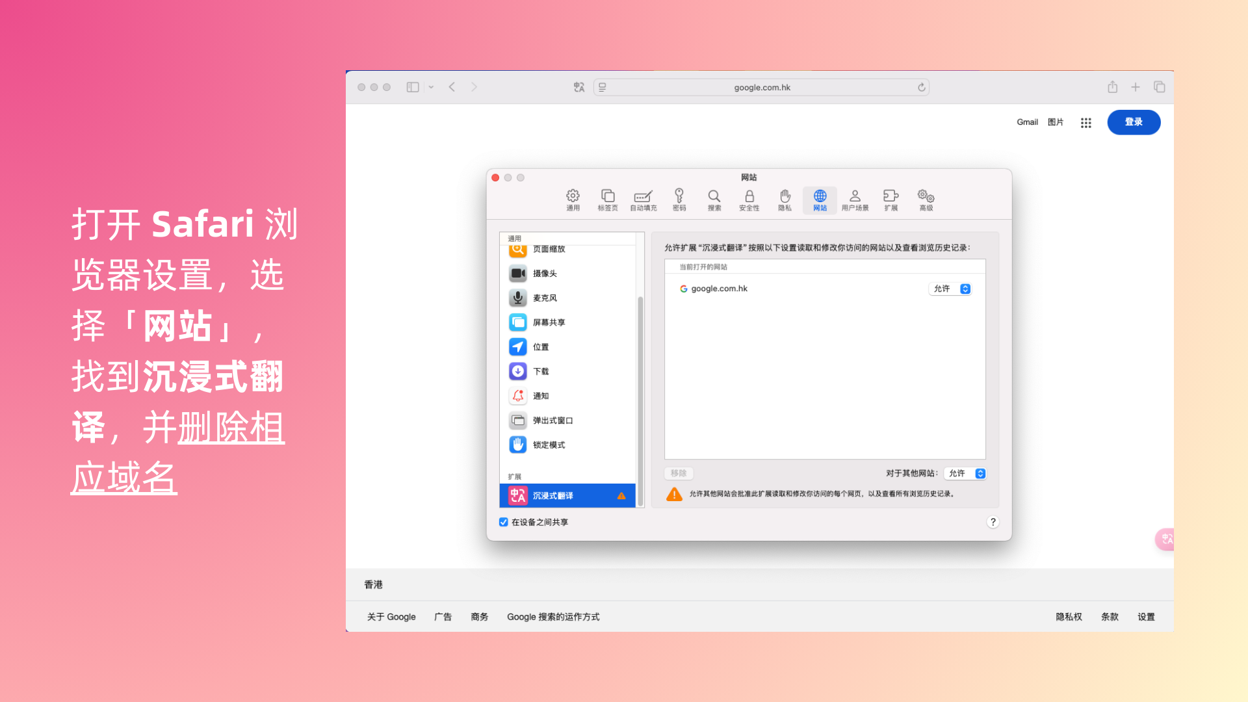Expand the sidebar options chevron in toolbar

click(431, 87)
